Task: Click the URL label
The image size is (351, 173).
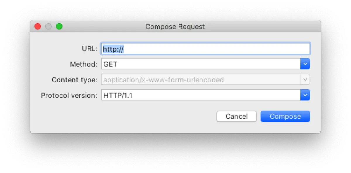Action: pyautogui.click(x=89, y=49)
